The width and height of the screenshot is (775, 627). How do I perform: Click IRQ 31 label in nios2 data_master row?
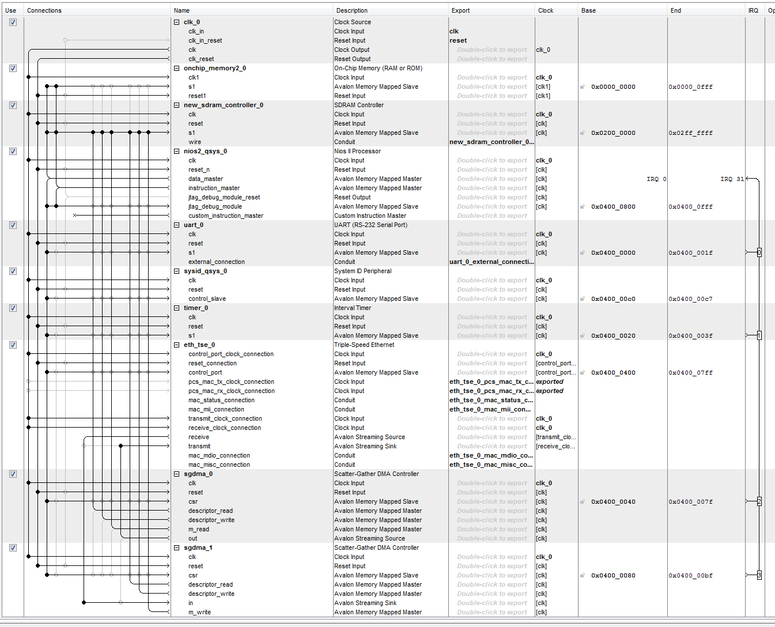pos(732,179)
